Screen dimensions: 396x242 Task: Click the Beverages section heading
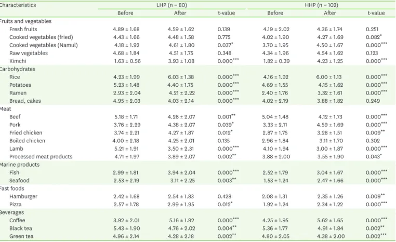tap(12, 212)
